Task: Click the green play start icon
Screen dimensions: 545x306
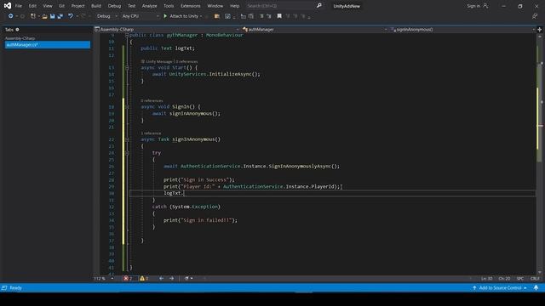Action: (165, 16)
